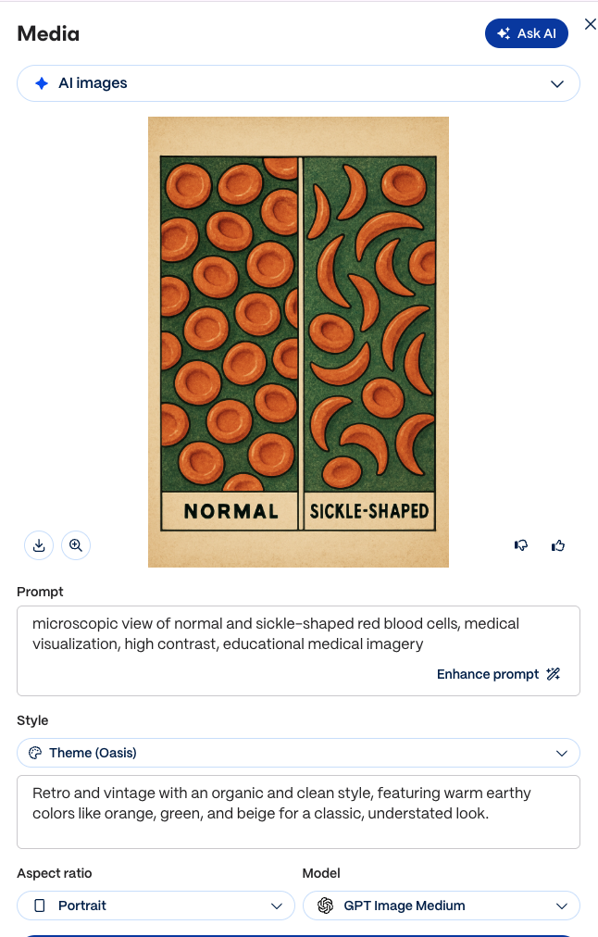This screenshot has width=598, height=937.
Task: Close the Media panel
Action: (591, 24)
